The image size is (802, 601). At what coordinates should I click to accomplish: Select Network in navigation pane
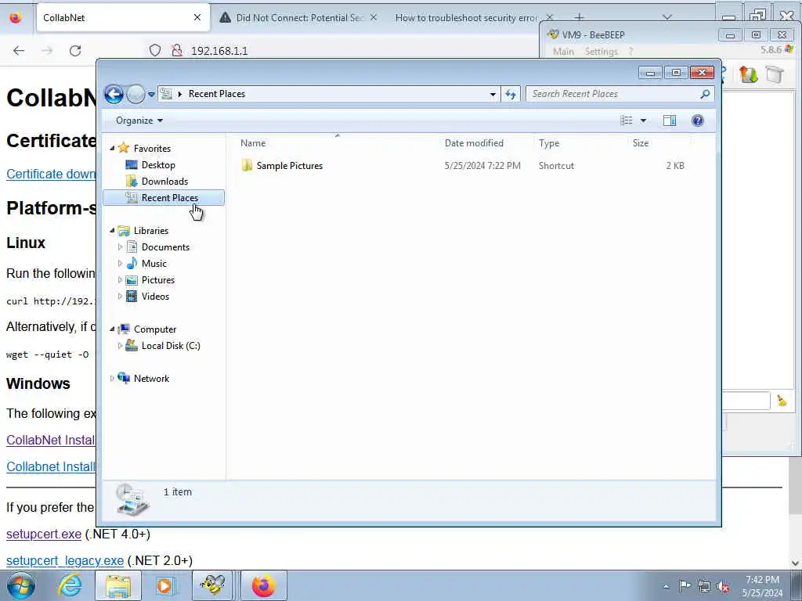151,379
